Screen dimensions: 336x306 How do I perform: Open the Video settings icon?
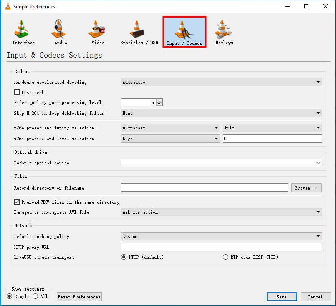[x=97, y=31]
